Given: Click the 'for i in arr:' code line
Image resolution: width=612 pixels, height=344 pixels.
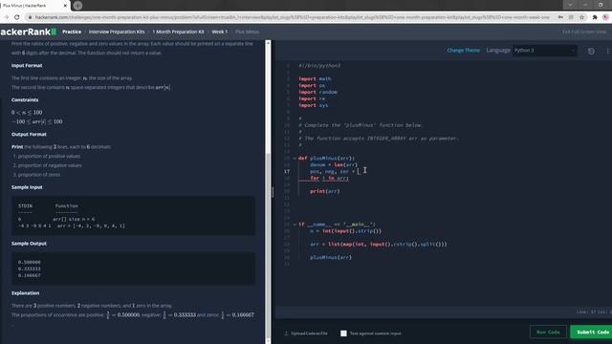Looking at the screenshot, I should pos(329,178).
